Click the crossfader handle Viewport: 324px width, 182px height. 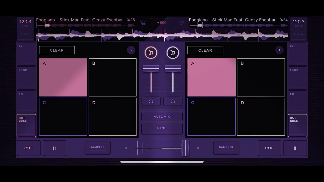[186, 148]
